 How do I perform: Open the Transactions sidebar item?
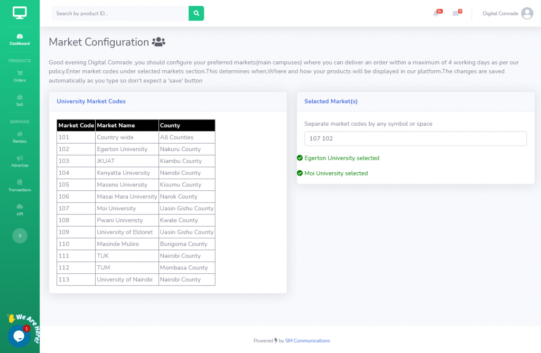coord(20,185)
